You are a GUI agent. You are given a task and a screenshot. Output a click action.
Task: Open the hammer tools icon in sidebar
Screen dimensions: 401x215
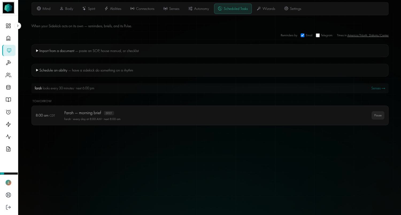pyautogui.click(x=8, y=63)
